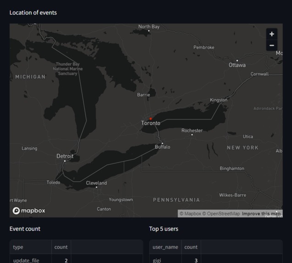The width and height of the screenshot is (292, 263).
Task: Open the © Mapbox attribution link
Action: pos(191,214)
